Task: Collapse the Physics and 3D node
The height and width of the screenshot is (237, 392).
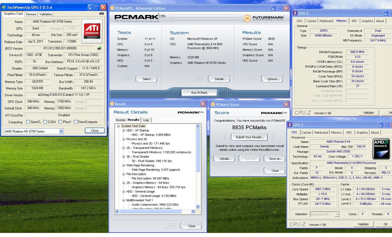Action: click(124, 139)
